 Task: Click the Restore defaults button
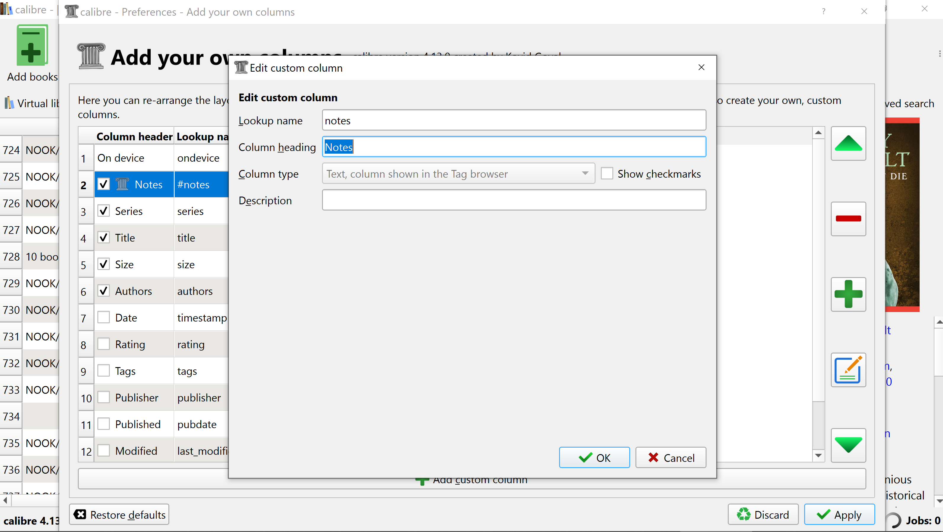(x=119, y=515)
